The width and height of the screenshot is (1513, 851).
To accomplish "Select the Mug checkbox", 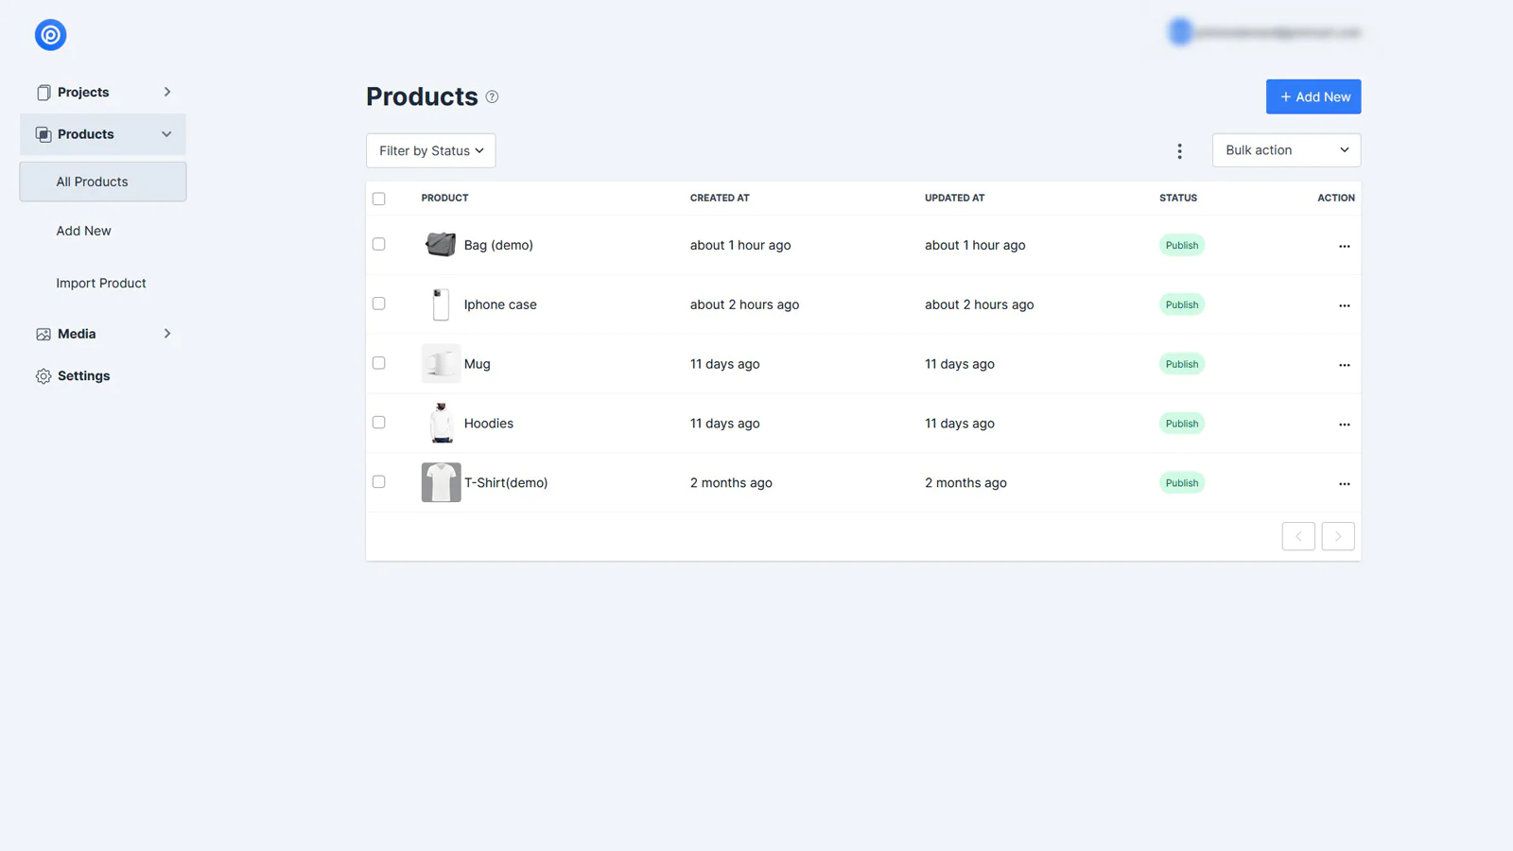I will point(379,363).
